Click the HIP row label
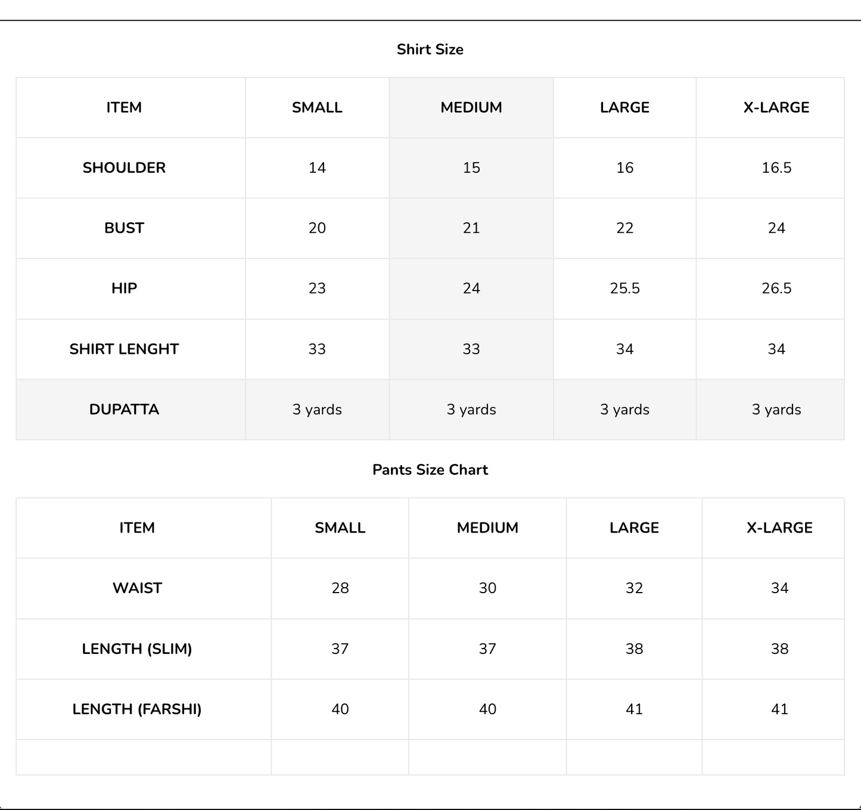 coord(124,289)
